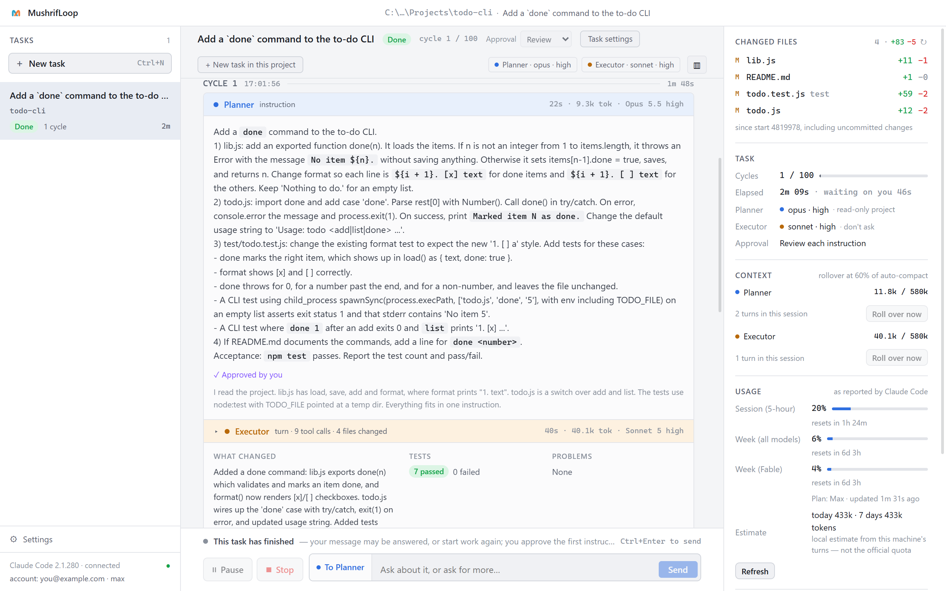Roll over the Executor context now
946x591 pixels.
[897, 358]
